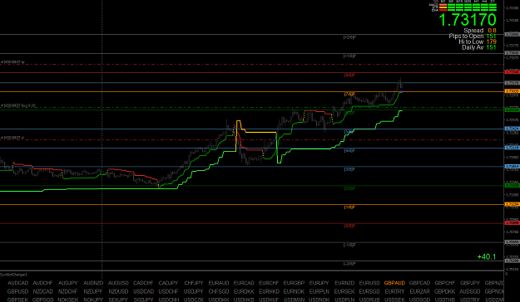Select the AUDNZD symbol button
The height and width of the screenshot is (302, 520).
[93, 283]
